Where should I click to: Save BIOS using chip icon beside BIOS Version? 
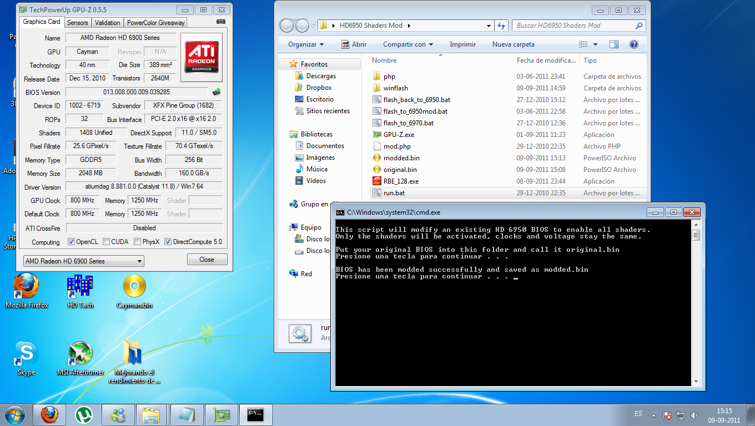coord(217,92)
